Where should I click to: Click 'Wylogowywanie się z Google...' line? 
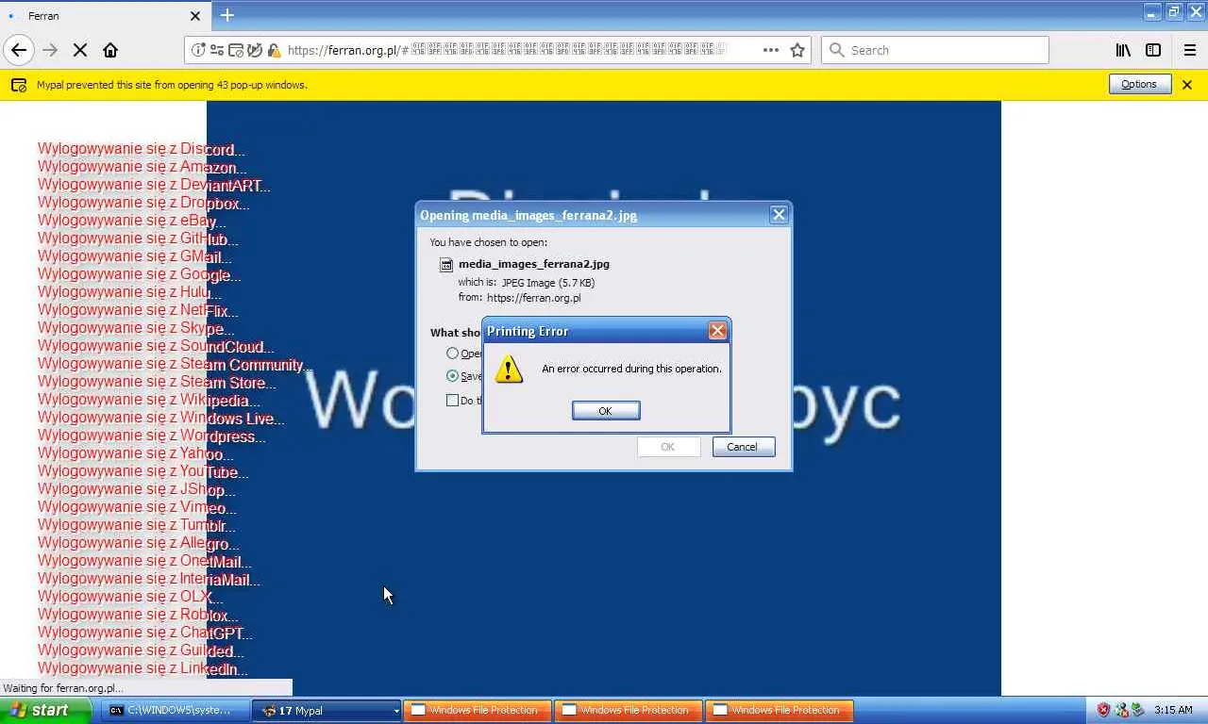click(x=140, y=275)
